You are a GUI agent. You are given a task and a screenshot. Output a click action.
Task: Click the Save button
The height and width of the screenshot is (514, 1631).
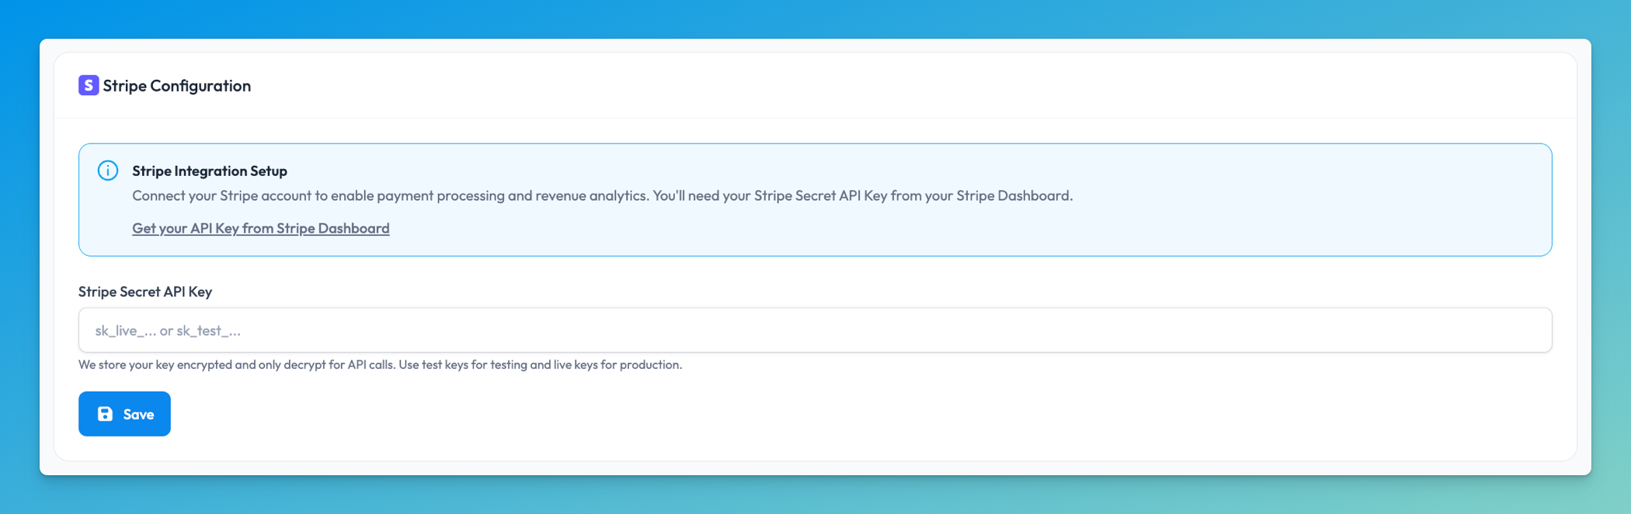point(124,414)
